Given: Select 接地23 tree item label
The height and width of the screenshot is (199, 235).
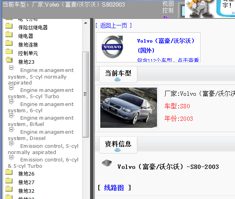Looking at the screenshot, I should 26,62.
